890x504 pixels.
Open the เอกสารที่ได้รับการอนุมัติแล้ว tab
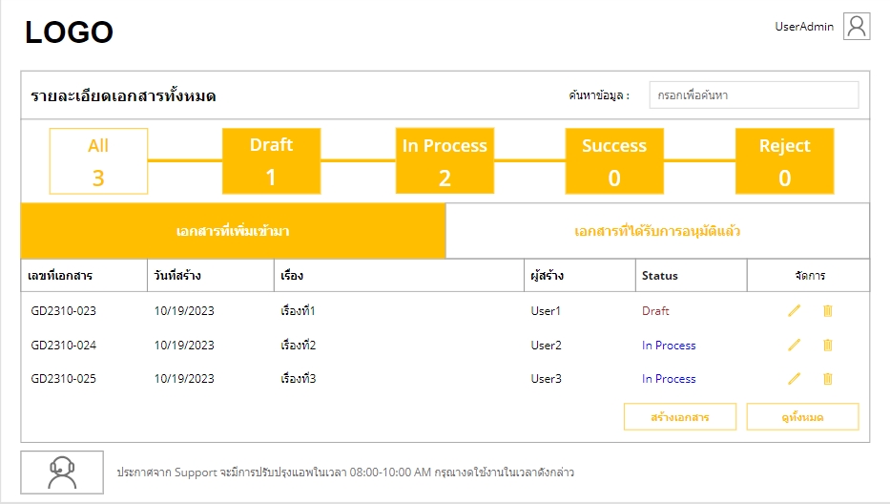point(657,231)
